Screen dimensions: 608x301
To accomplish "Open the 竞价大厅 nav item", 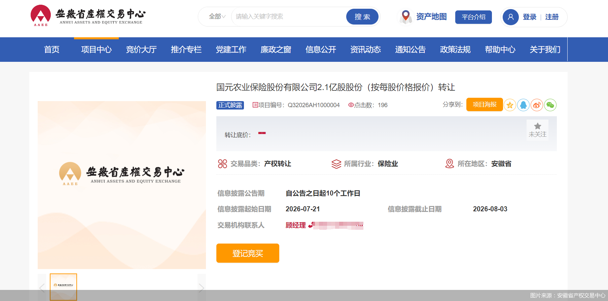I will (x=141, y=49).
